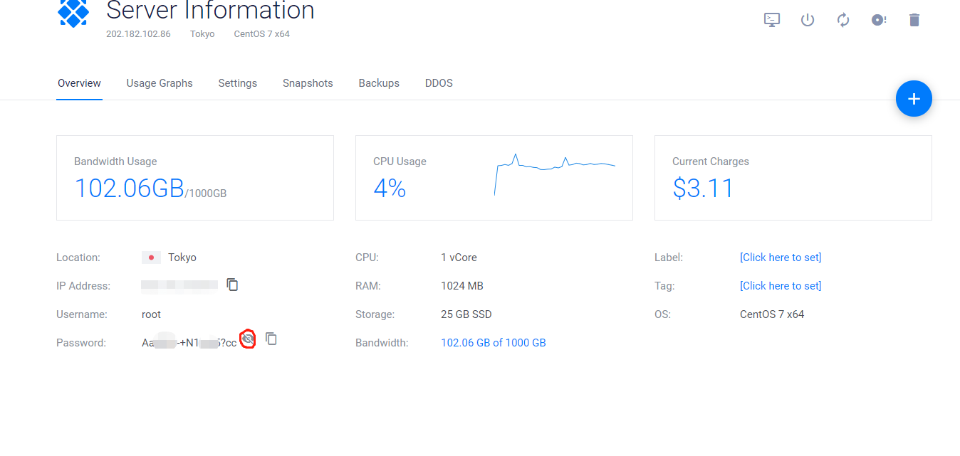Open the Backups tab
960x456 pixels.
coord(378,83)
